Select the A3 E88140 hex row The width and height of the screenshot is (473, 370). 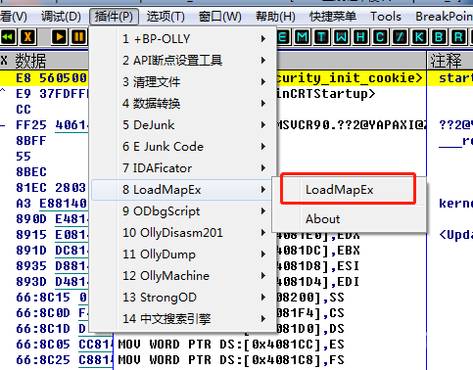[51, 204]
